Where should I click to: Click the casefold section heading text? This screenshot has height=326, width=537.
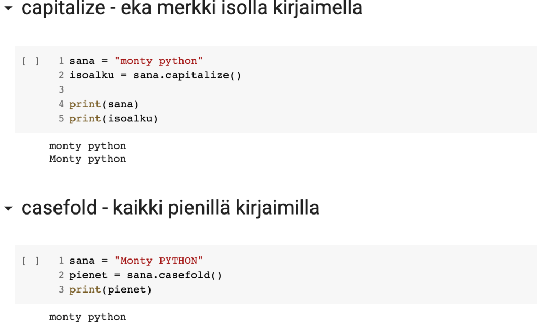pos(170,208)
